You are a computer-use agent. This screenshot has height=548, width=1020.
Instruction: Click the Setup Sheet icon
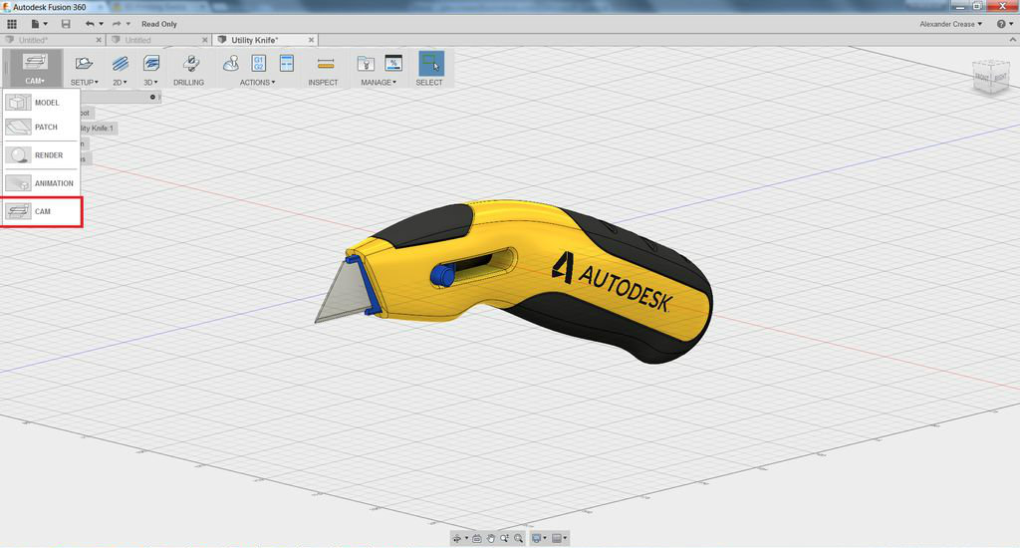point(286,64)
